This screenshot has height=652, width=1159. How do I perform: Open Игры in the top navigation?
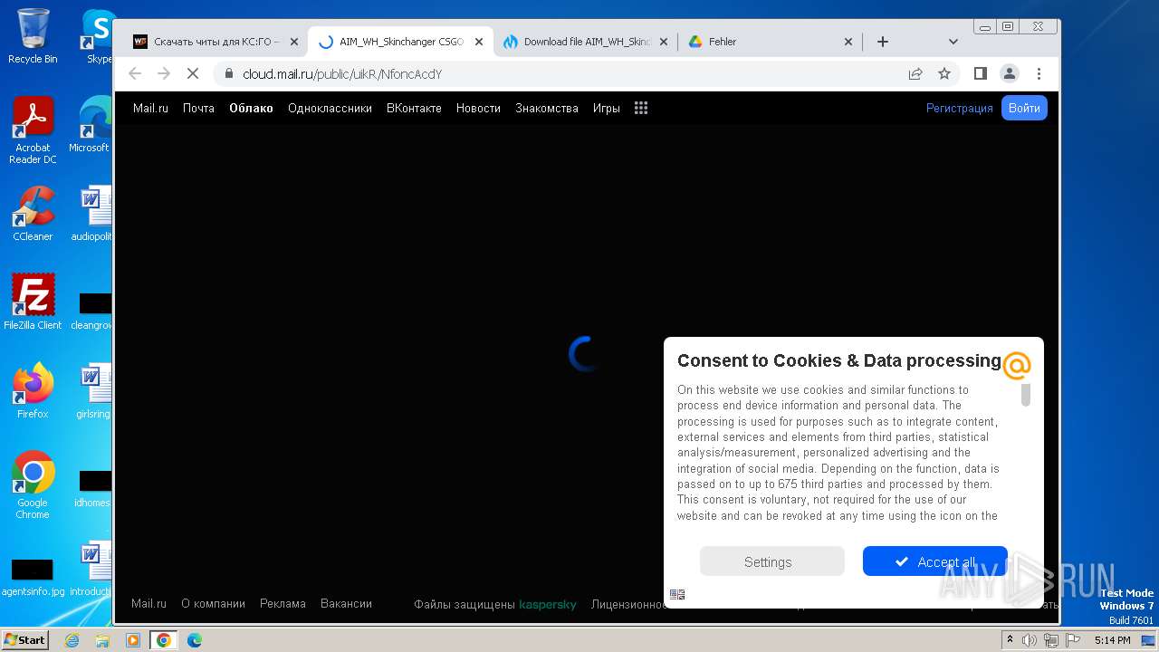pyautogui.click(x=607, y=108)
